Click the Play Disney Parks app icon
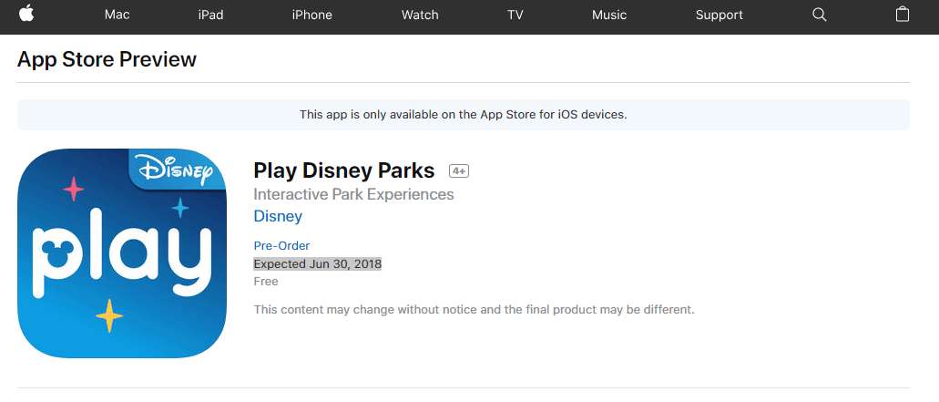Screen dimensions: 939x402 tap(122, 253)
